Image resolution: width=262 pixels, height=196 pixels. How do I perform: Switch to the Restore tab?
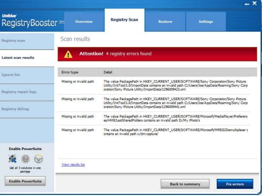tap(165, 22)
